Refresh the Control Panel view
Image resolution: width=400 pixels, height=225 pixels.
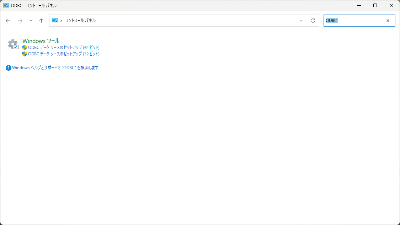point(313,21)
